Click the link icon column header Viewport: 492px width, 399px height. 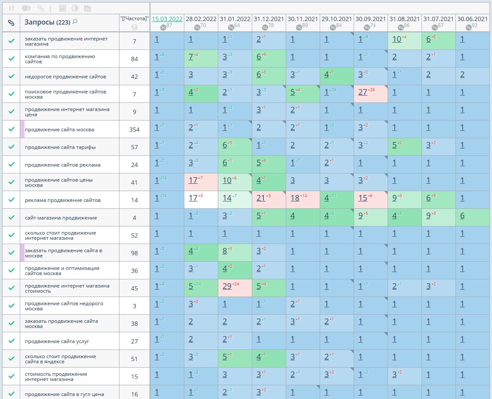11,23
